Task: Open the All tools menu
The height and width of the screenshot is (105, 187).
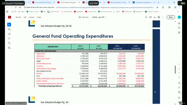Action: (x=18, y=17)
